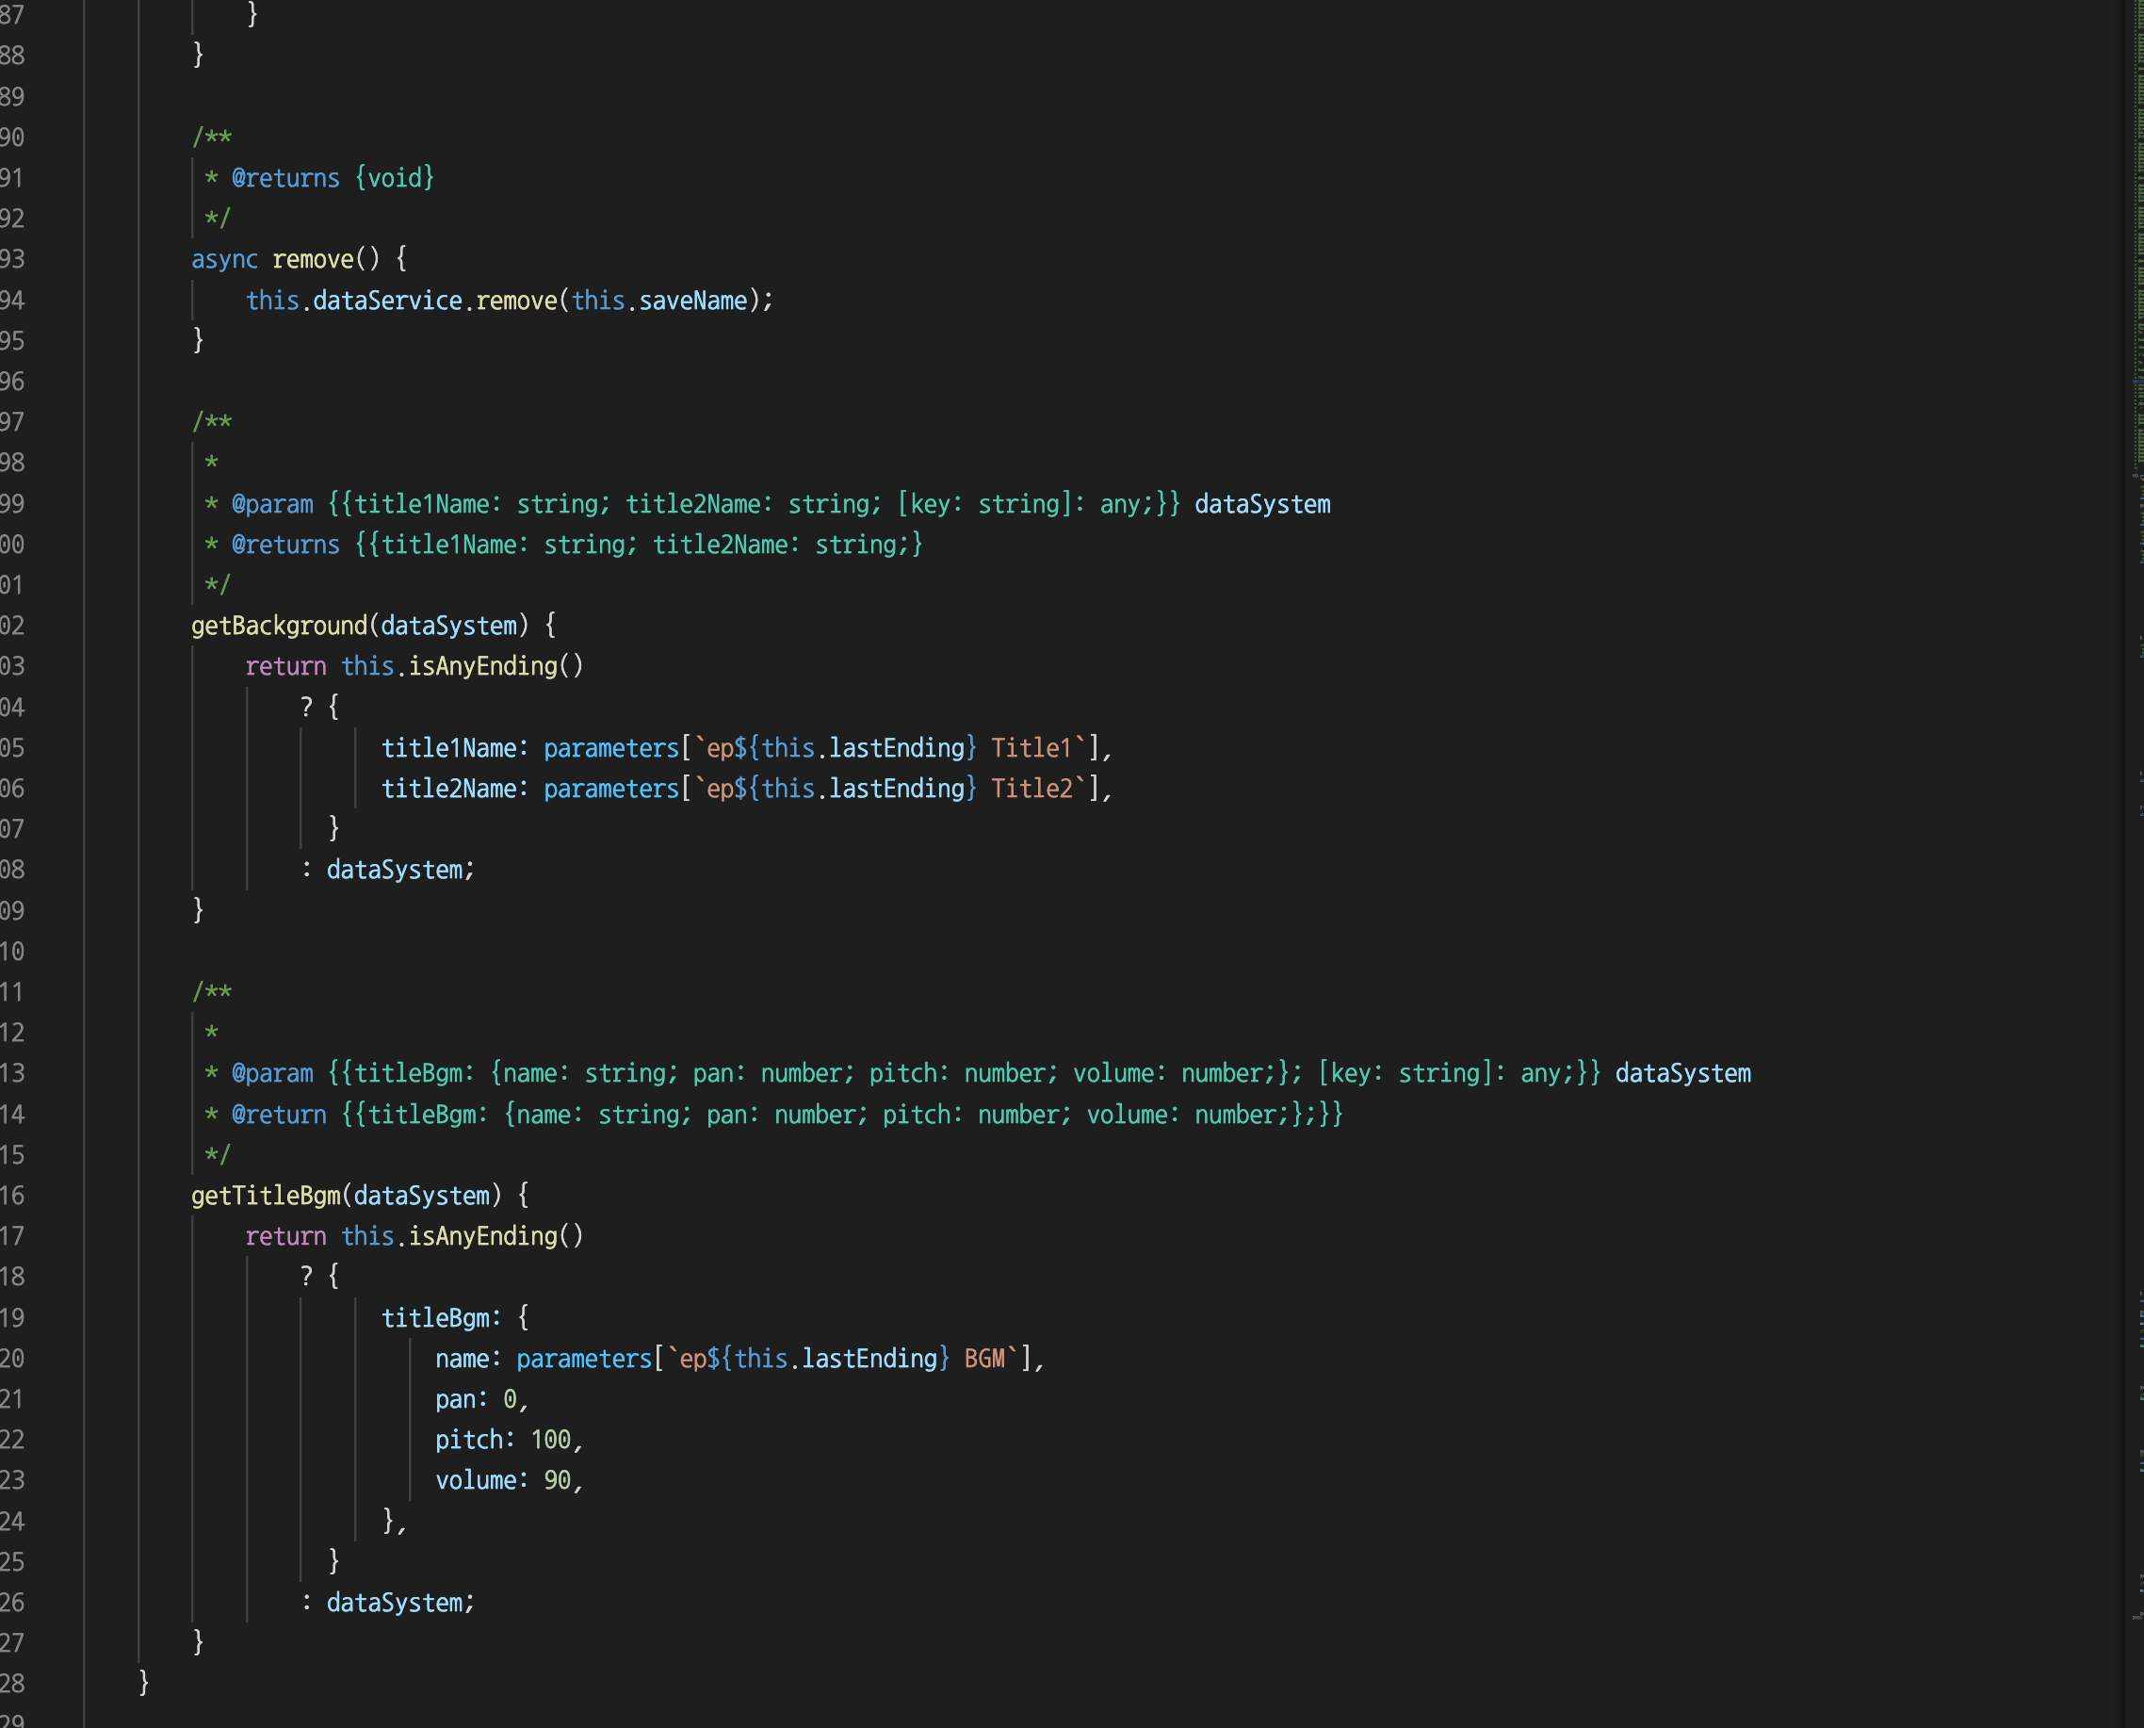Click the pitch value 100
Viewport: 2144px width, 1728px height.
pos(550,1441)
